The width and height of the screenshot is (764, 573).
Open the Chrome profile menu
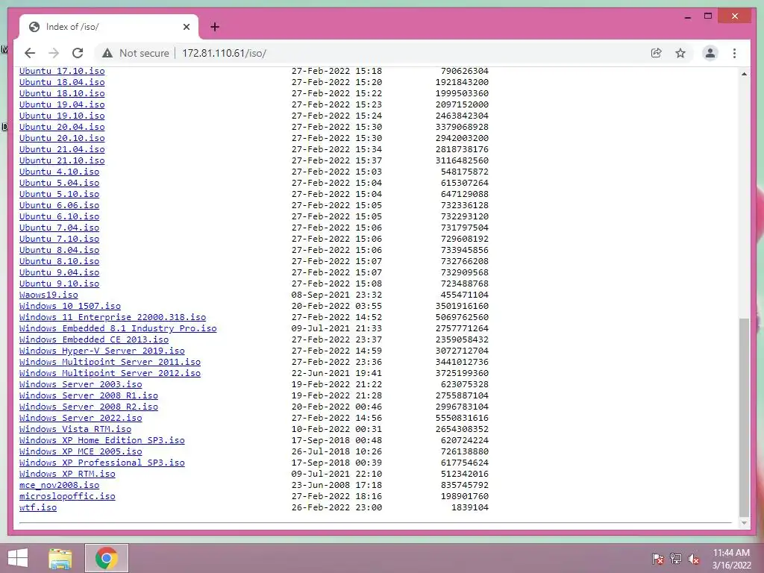click(710, 53)
